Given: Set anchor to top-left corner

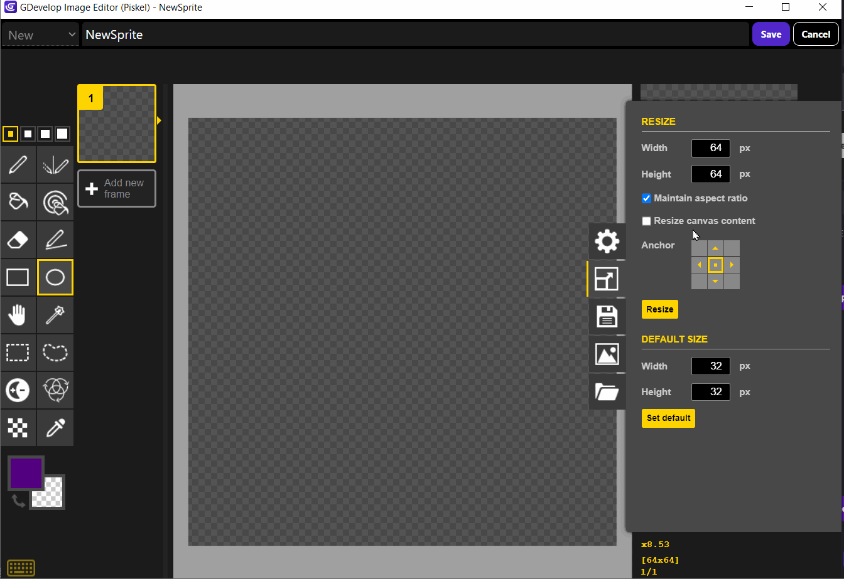Looking at the screenshot, I should (699, 248).
